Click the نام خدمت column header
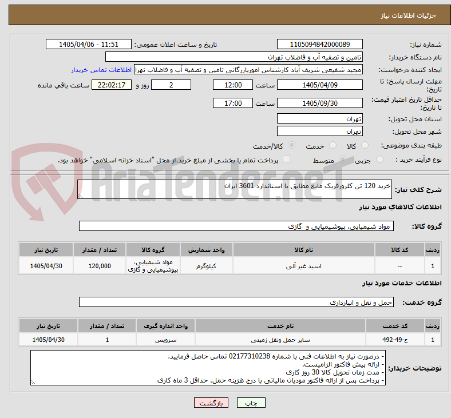451x418 pixels. pyautogui.click(x=280, y=326)
